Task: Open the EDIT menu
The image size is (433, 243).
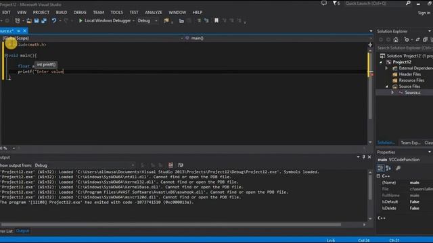Action: [6, 12]
